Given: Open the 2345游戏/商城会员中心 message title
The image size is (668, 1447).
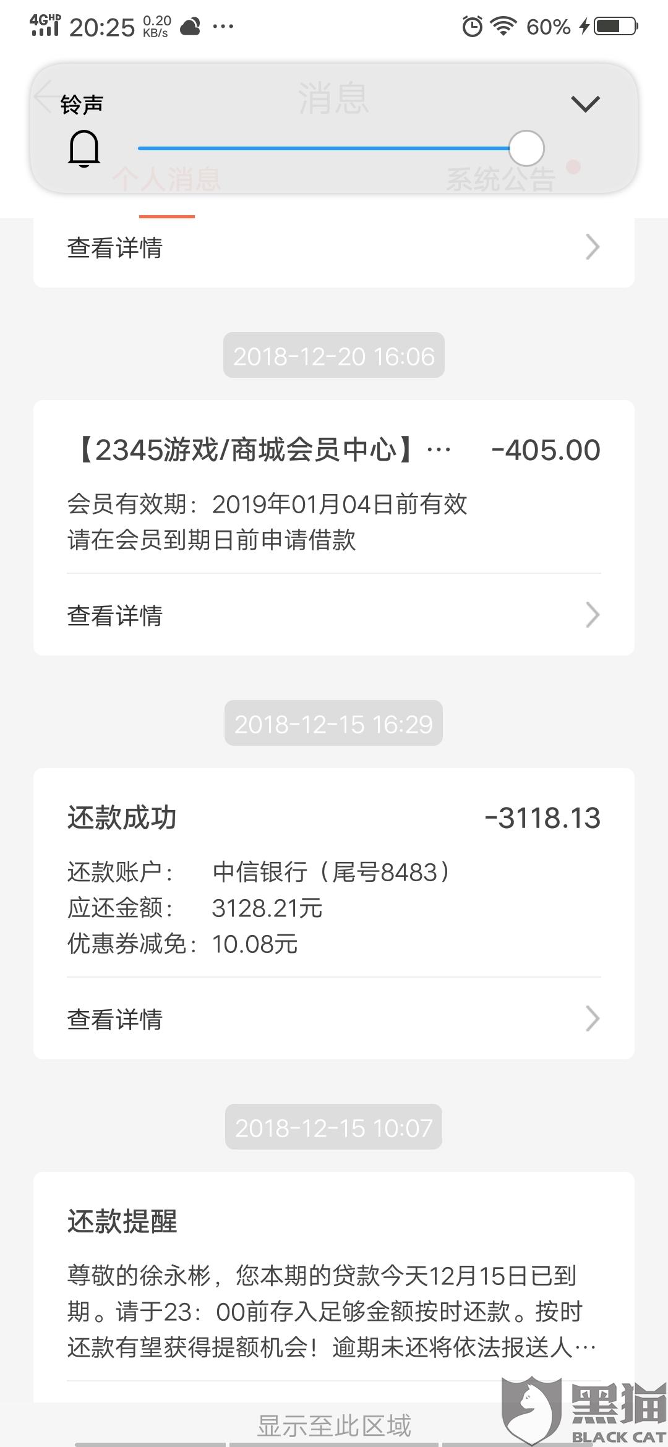Looking at the screenshot, I should [260, 450].
